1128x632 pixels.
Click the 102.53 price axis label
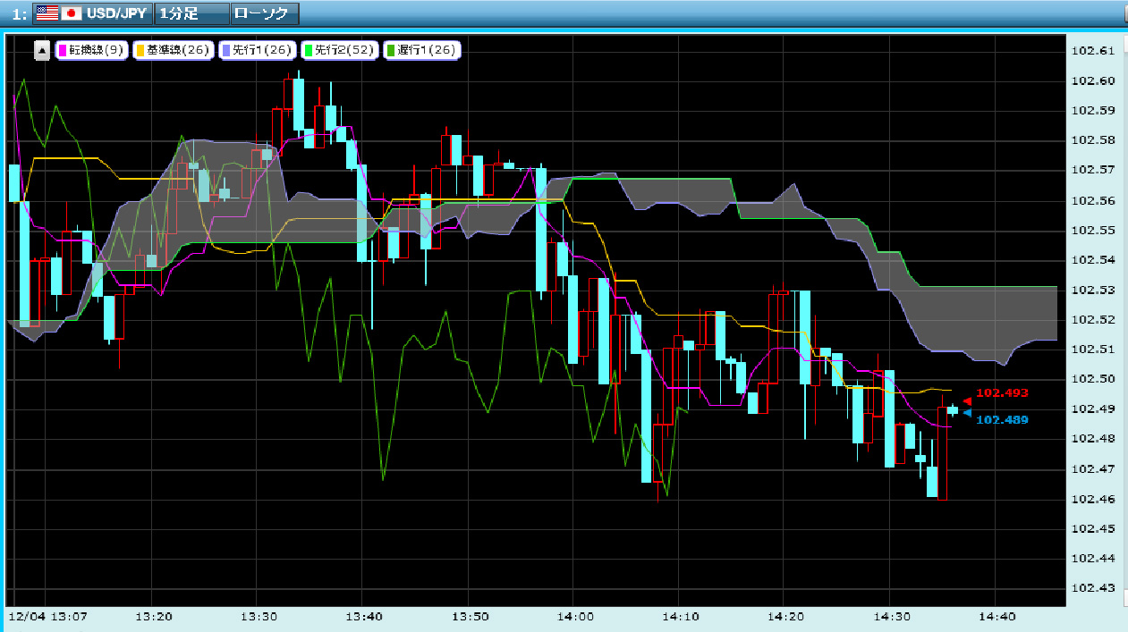point(1093,290)
